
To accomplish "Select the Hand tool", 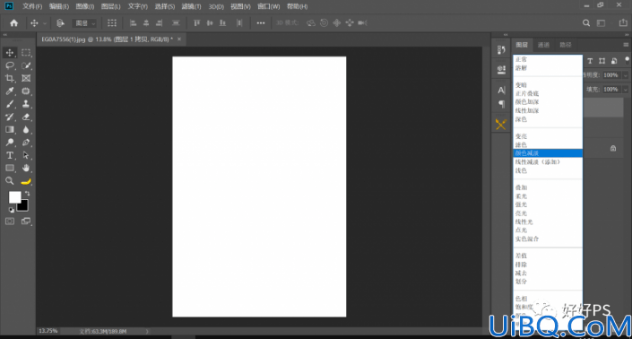I will click(x=26, y=168).
